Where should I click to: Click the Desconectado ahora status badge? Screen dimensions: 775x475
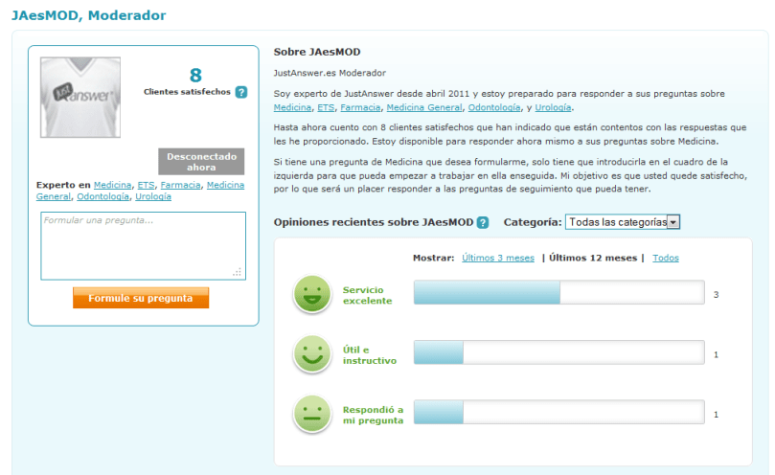tap(201, 162)
